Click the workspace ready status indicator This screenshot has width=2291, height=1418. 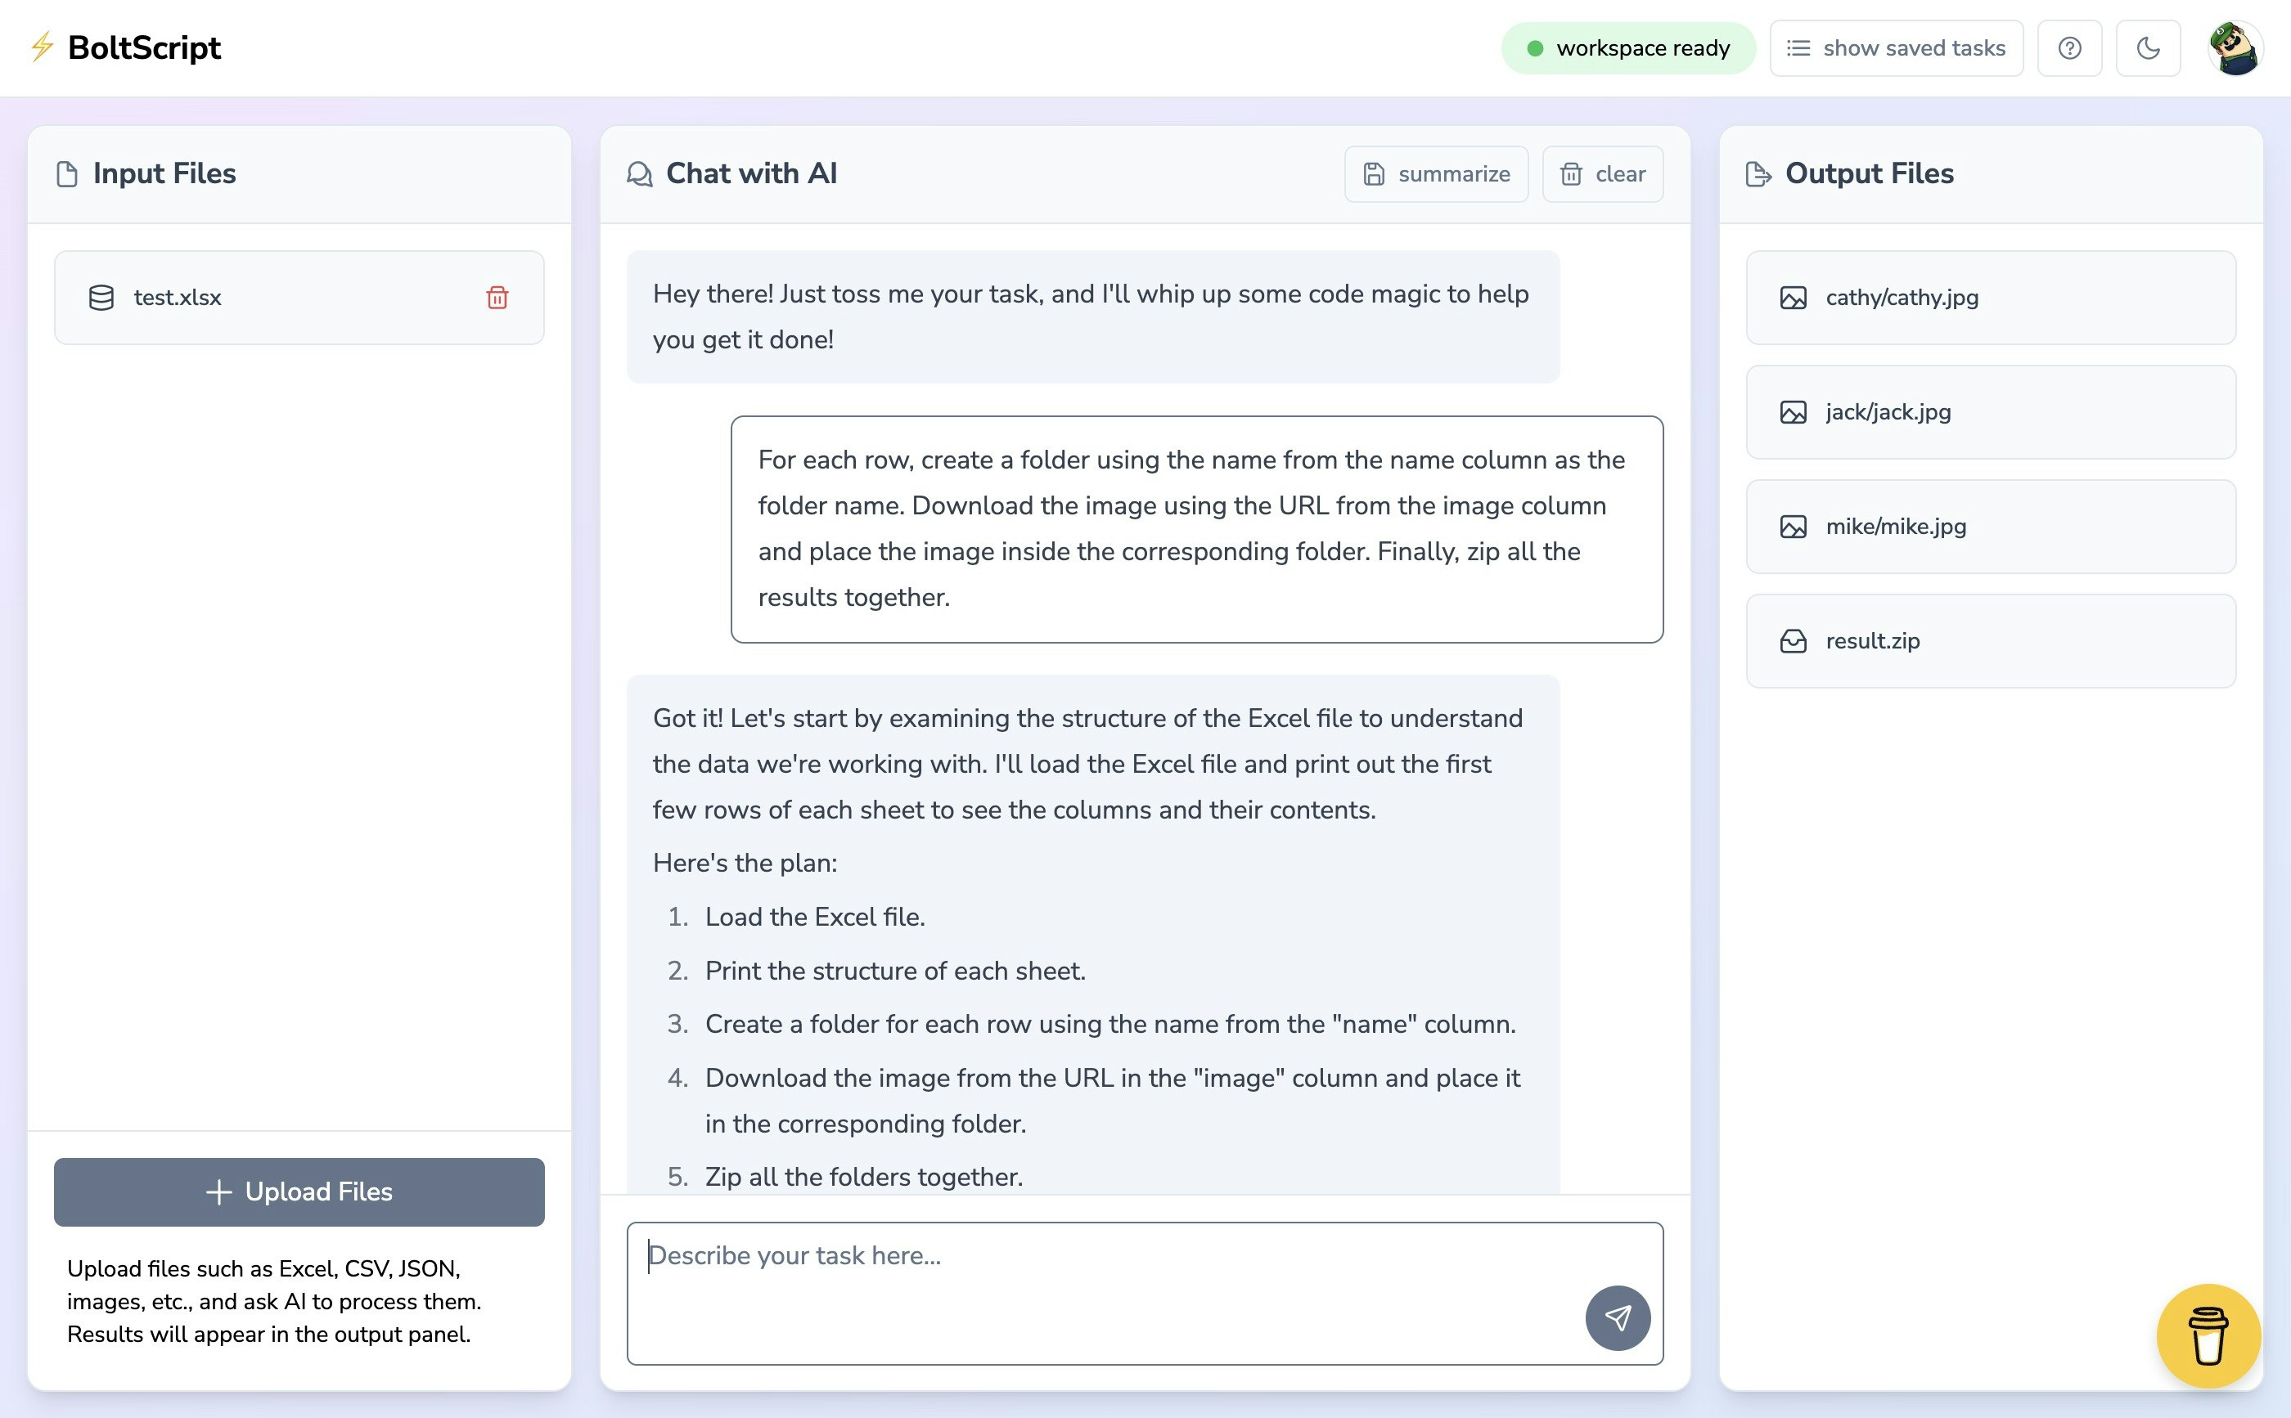pos(1627,49)
